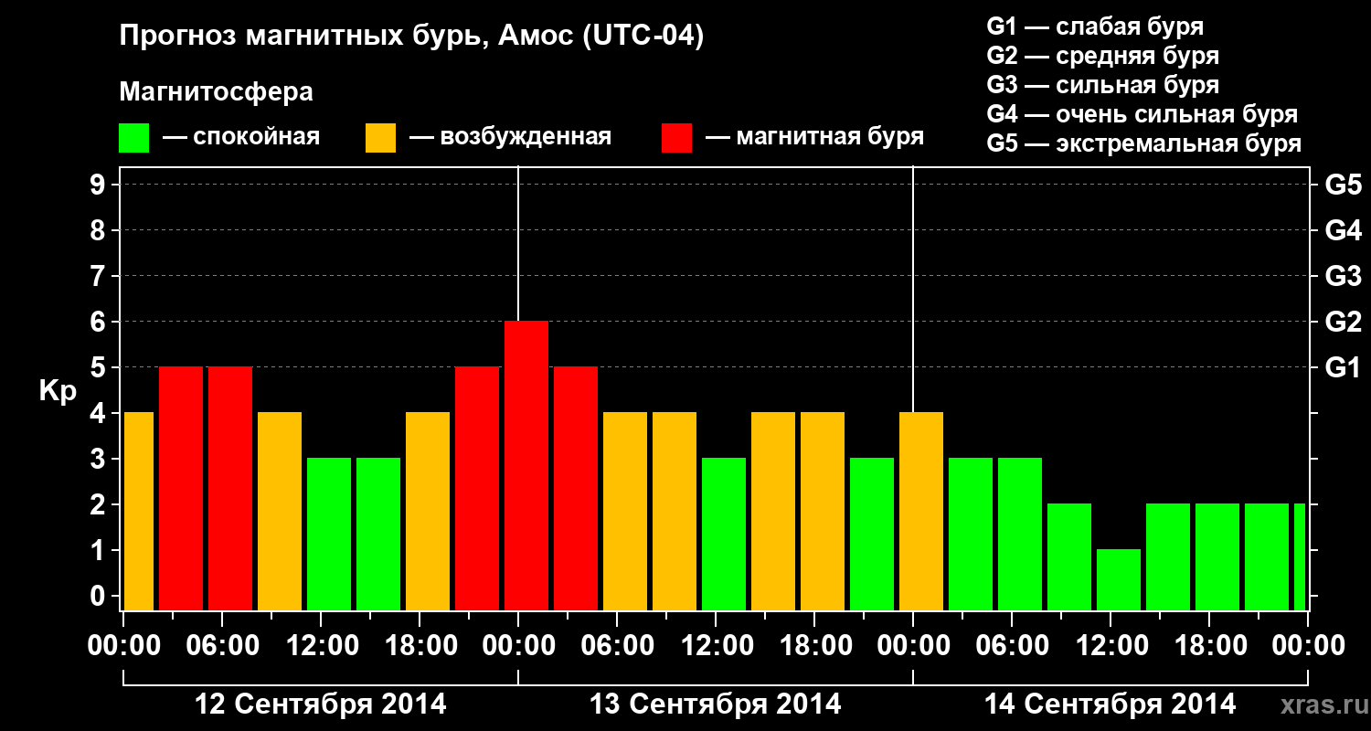1371x731 pixels.
Task: Click the 'G5 — экстремальная буря' legend line
Action: pyautogui.click(x=1144, y=143)
